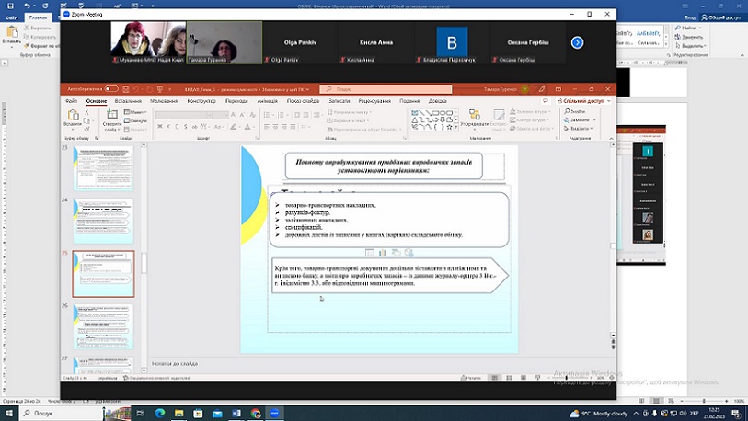This screenshot has height=421, width=748.
Task: Click the Упорядкувати arrange icon
Action: click(474, 114)
